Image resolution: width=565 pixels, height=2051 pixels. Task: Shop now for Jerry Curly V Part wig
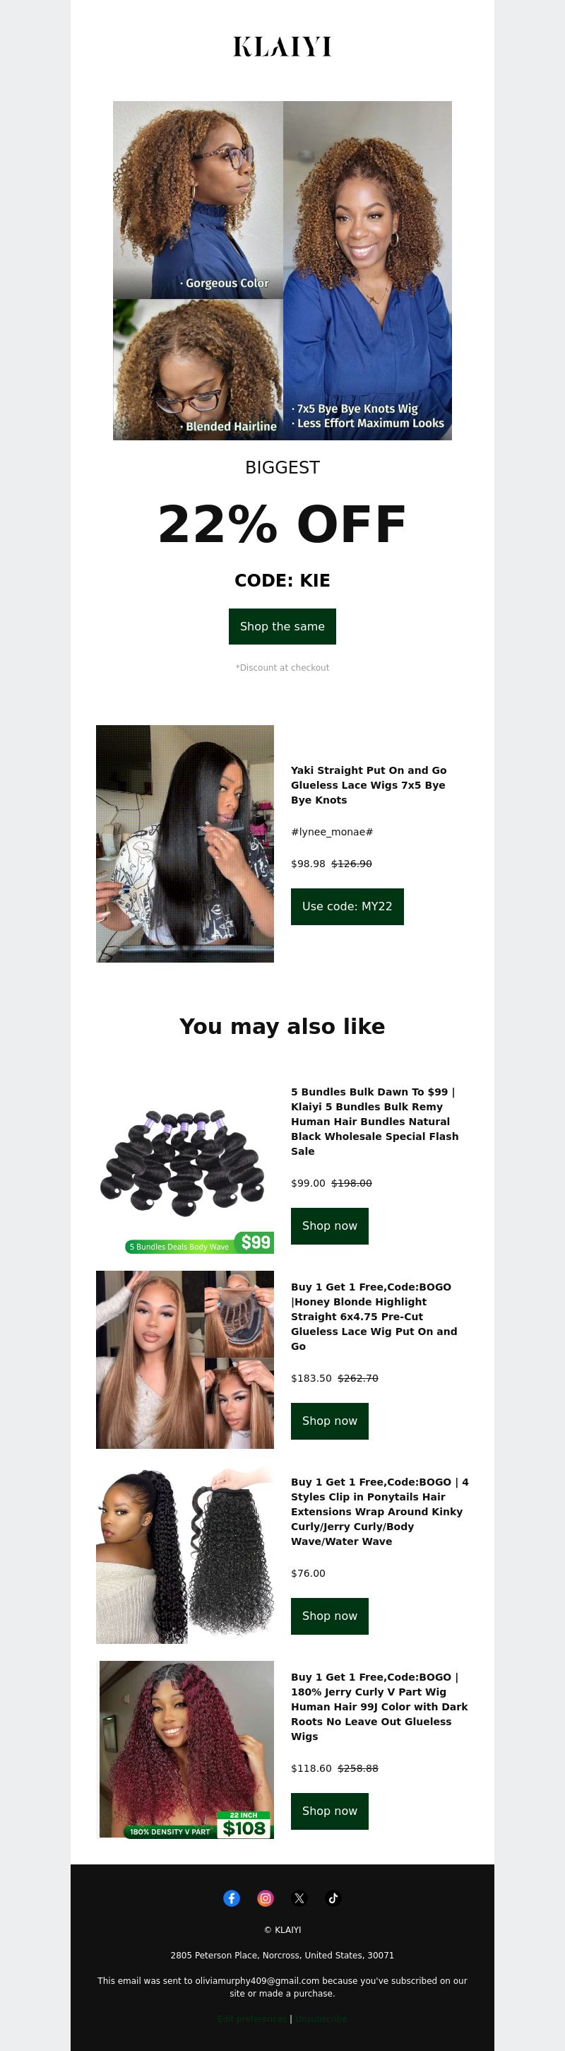(329, 1811)
